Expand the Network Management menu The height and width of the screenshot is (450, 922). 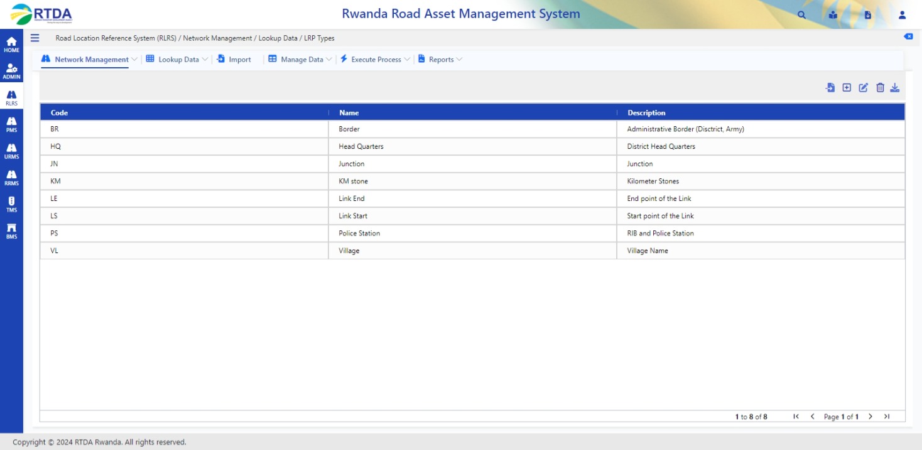point(89,60)
